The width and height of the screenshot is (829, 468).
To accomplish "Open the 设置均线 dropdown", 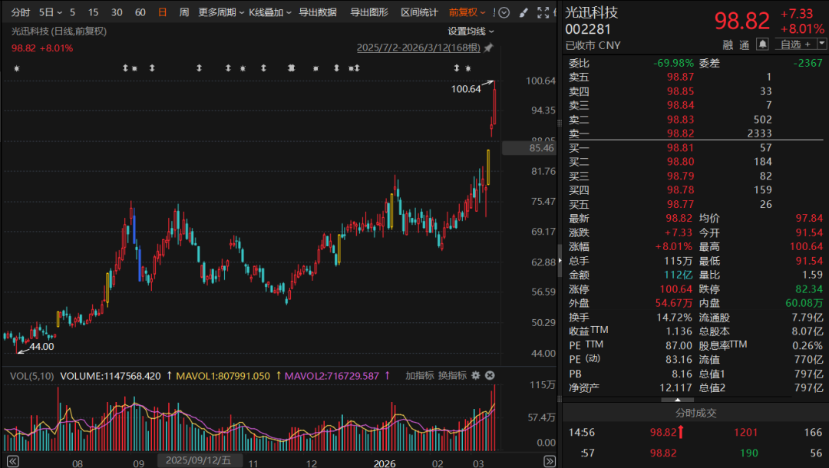I will pos(471,31).
